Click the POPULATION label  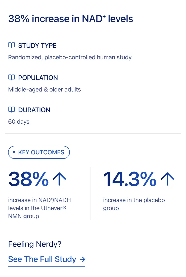(x=38, y=78)
